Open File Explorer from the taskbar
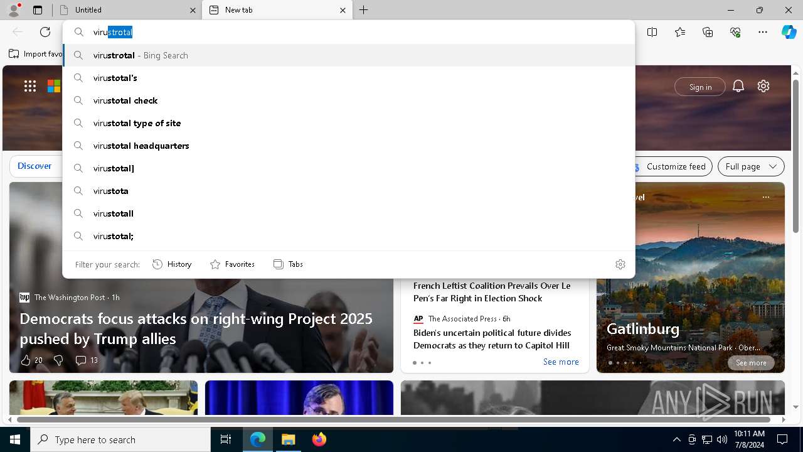803x452 pixels. [289, 439]
